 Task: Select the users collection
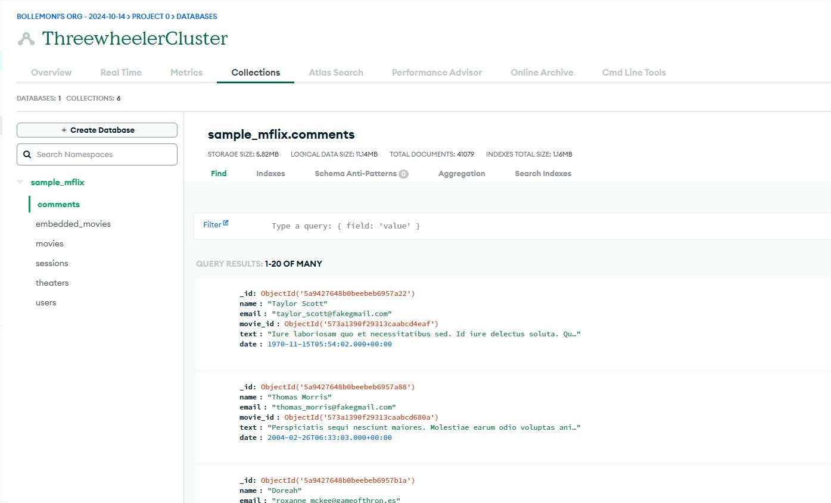[x=46, y=302]
